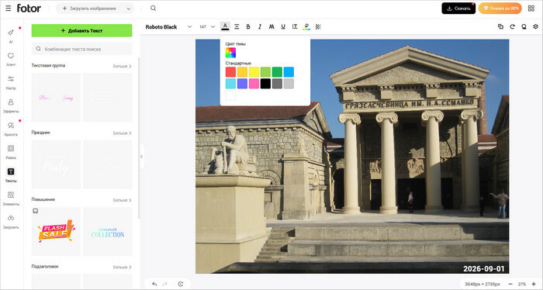
Task: Show more of Повышение templates
Action: tap(123, 200)
